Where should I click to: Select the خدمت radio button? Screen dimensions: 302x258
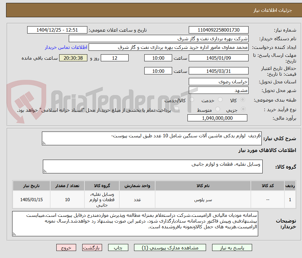click(220, 100)
